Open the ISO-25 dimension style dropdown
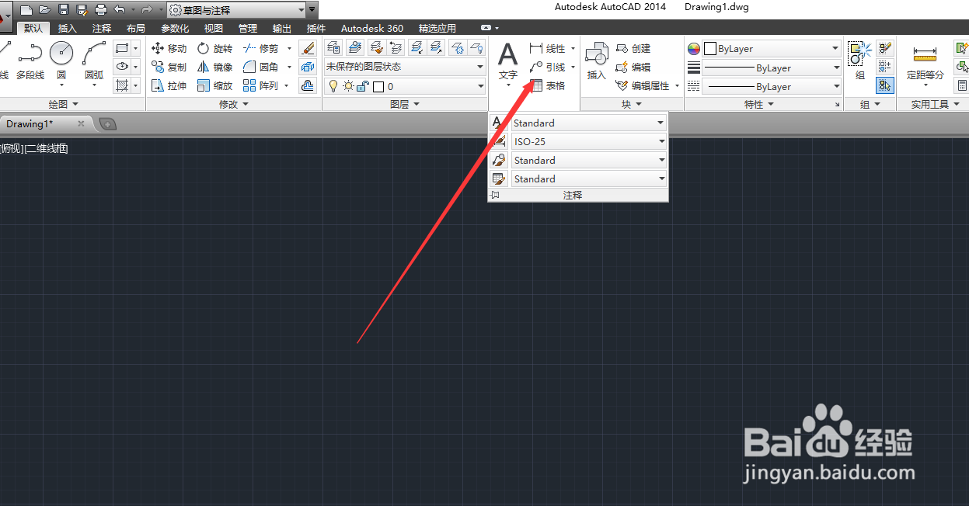This screenshot has width=969, height=506. (x=661, y=141)
